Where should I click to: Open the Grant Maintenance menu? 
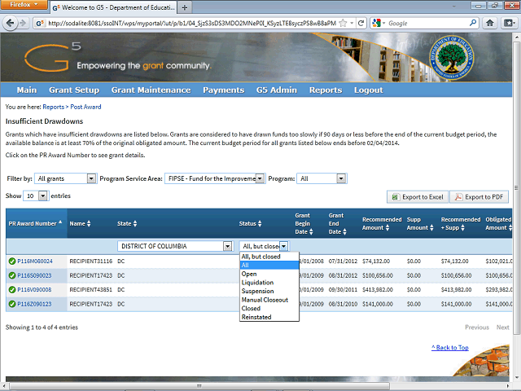(x=151, y=90)
